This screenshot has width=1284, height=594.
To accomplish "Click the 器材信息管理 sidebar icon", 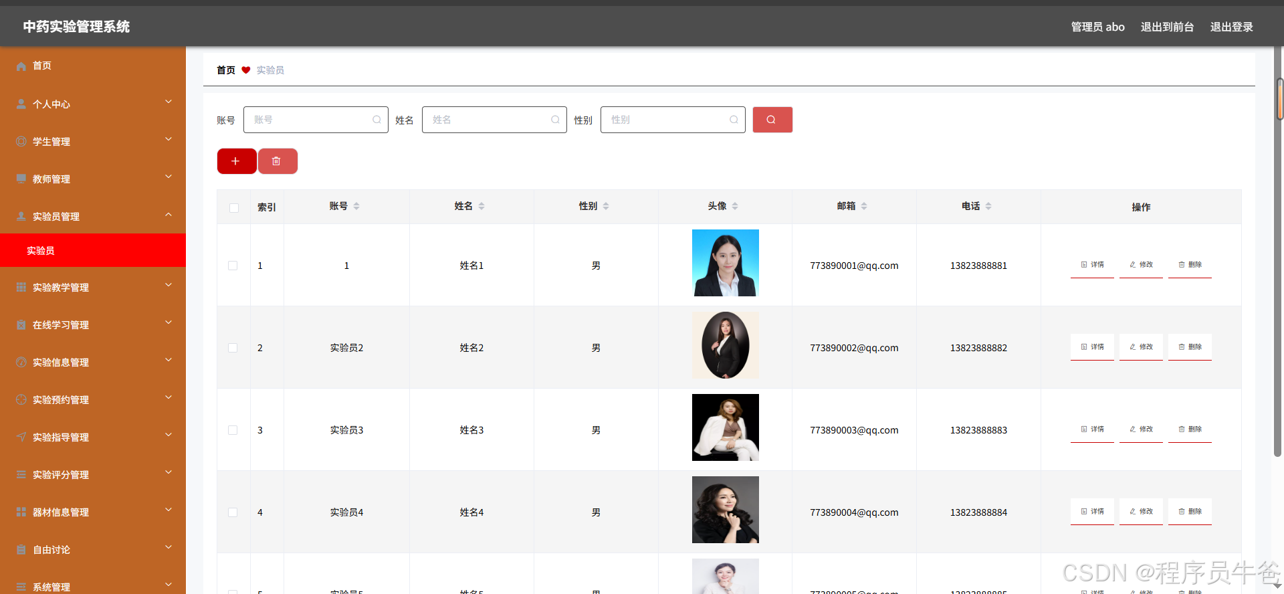I will click(21, 512).
